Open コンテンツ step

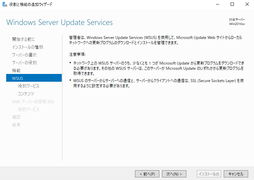[x=26, y=94]
